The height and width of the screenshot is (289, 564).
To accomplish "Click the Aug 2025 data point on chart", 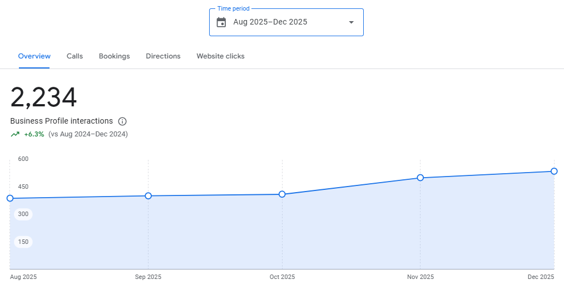I will click(x=10, y=198).
